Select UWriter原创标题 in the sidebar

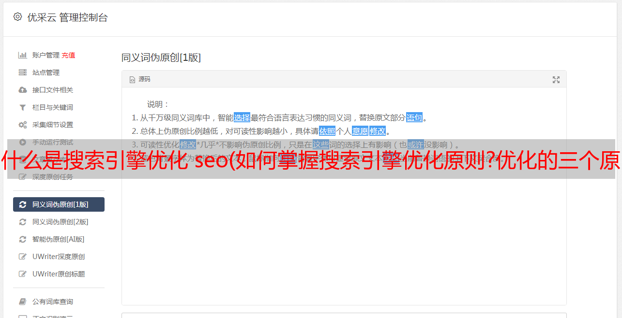tap(59, 274)
